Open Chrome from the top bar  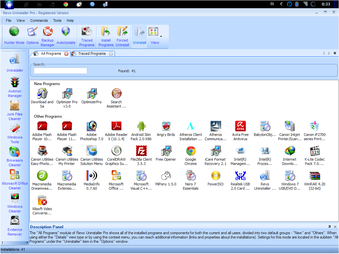(66, 4)
